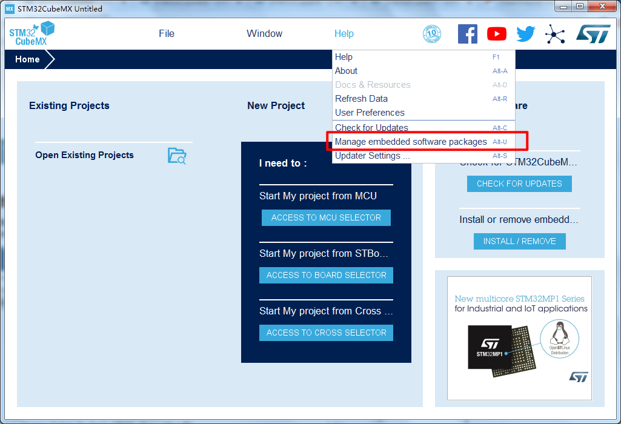Click the ST logo icon

[593, 34]
